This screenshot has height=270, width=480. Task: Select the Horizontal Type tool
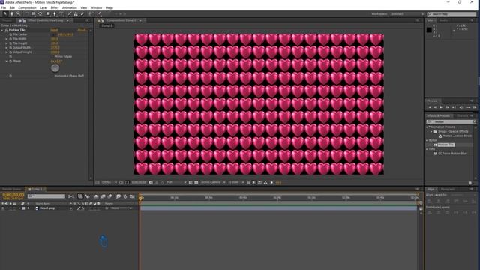[61, 13]
